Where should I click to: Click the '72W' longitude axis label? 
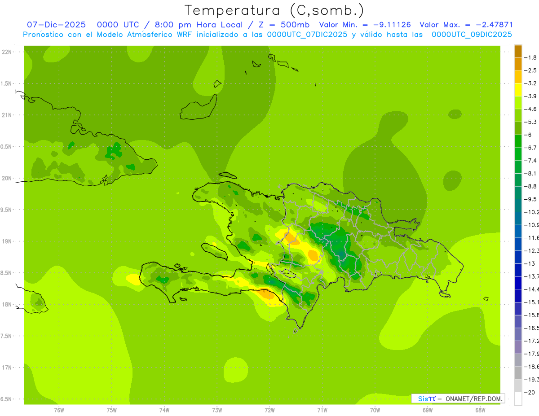coord(269,410)
